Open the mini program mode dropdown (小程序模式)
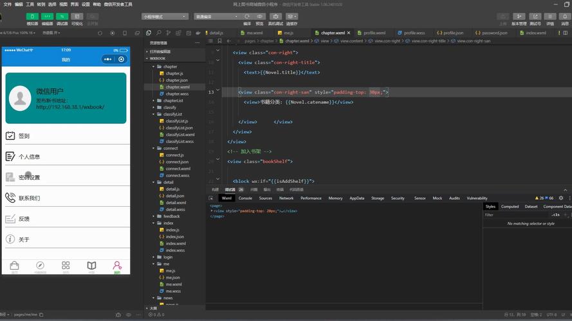 [x=165, y=17]
